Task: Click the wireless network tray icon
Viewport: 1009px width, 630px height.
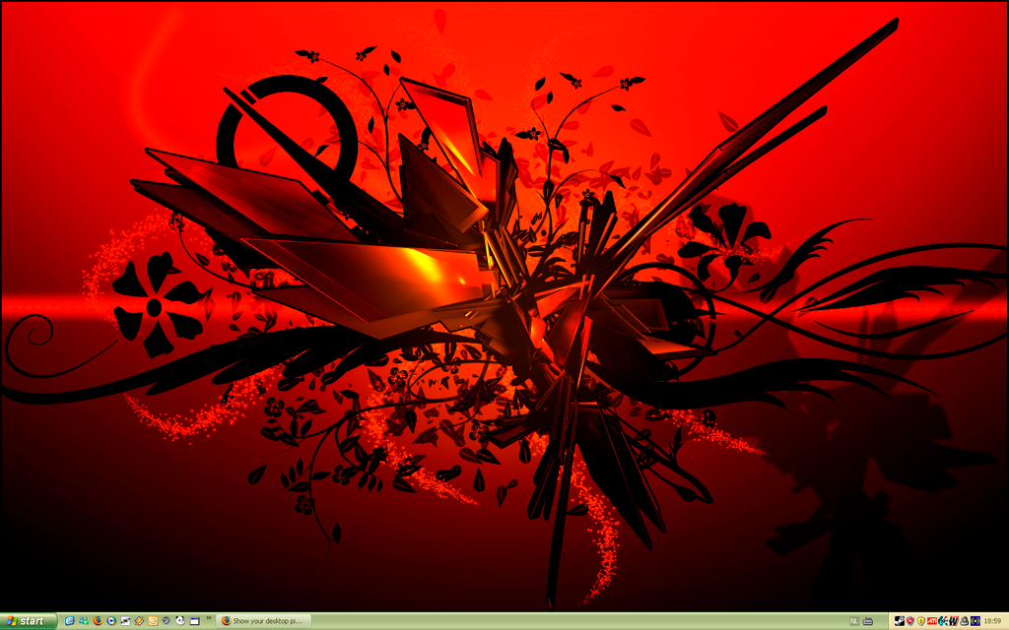Action: [975, 621]
